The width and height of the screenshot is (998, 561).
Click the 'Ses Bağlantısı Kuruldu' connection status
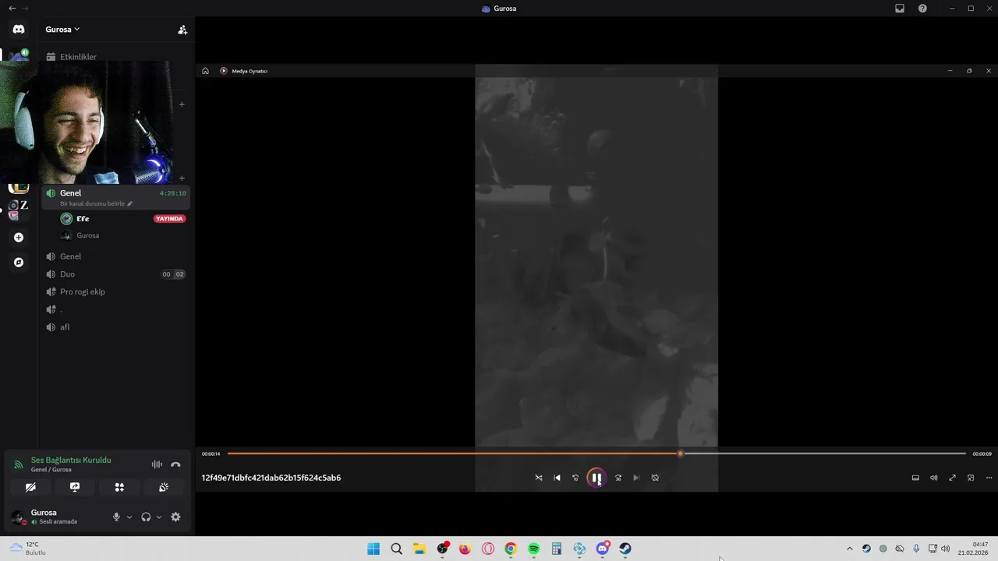click(71, 460)
